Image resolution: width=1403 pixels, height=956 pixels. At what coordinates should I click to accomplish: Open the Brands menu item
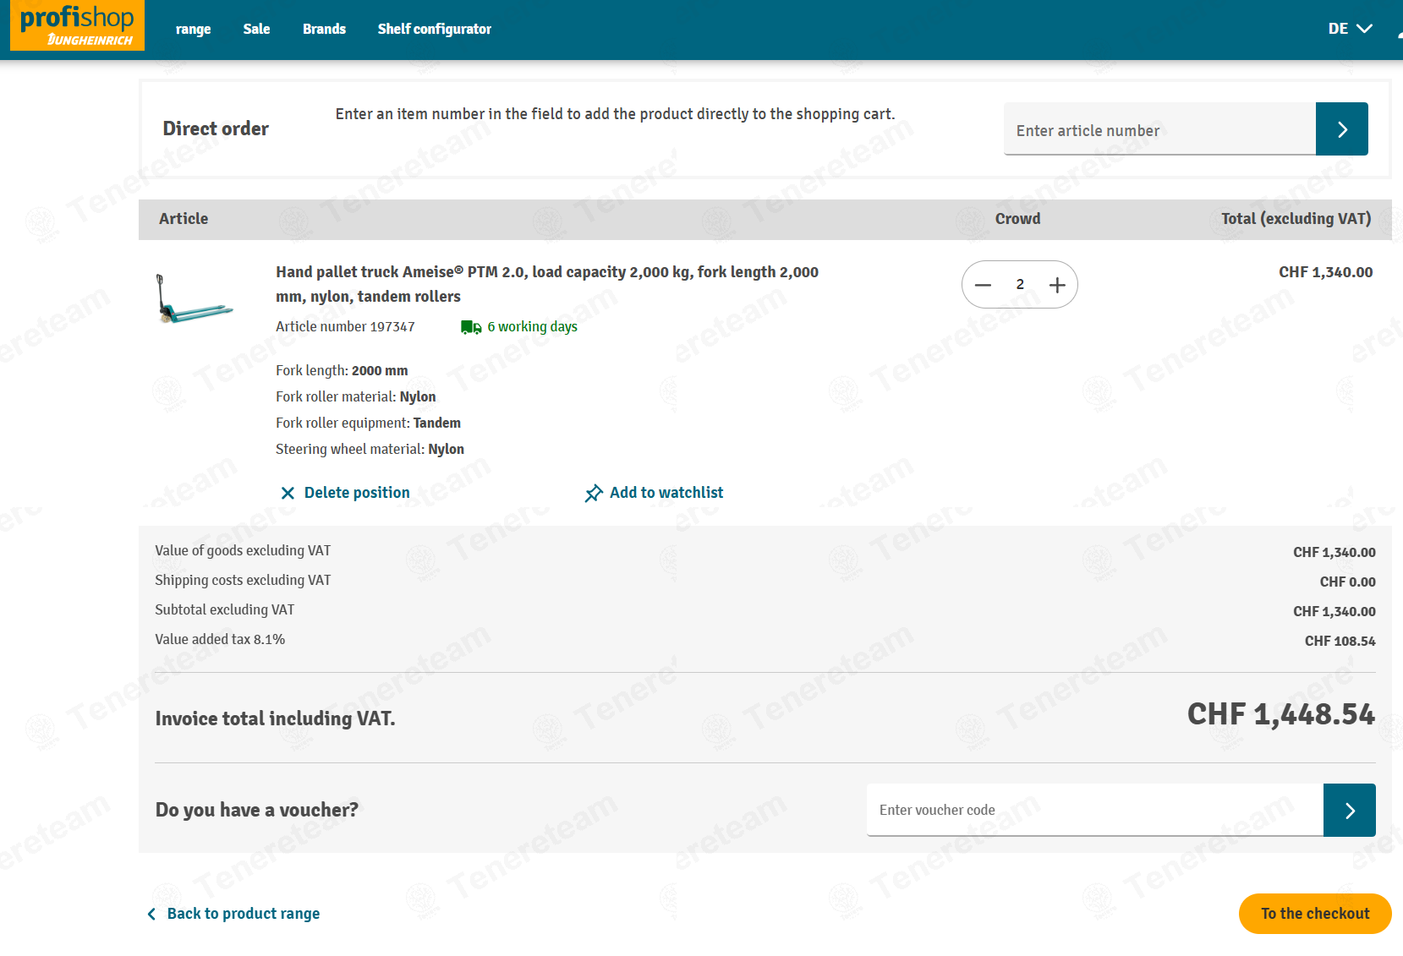coord(324,29)
